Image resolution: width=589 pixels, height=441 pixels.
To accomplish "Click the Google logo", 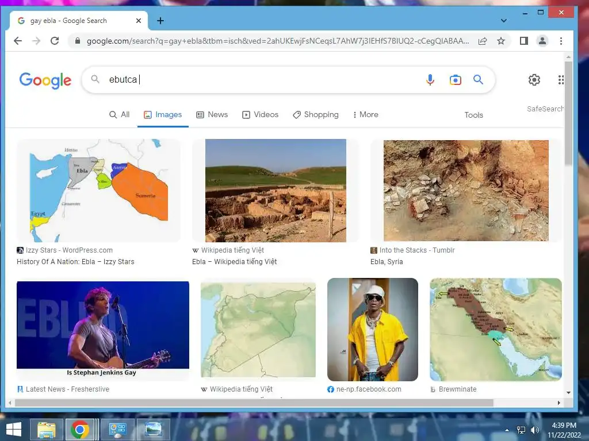I will (x=45, y=80).
